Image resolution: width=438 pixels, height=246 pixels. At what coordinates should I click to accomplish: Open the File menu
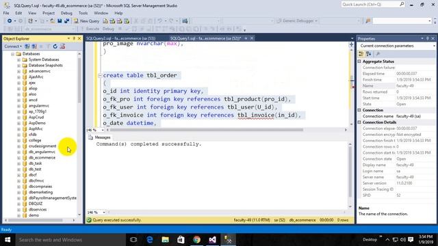click(x=6, y=13)
